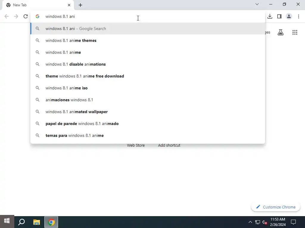Close the New Tab tab
Screen dimensions: 305x228
coord(69,5)
